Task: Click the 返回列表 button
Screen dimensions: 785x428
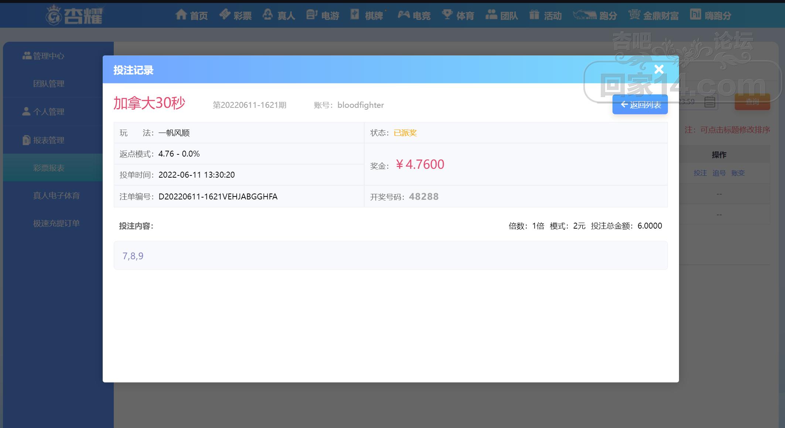Action: [x=640, y=105]
